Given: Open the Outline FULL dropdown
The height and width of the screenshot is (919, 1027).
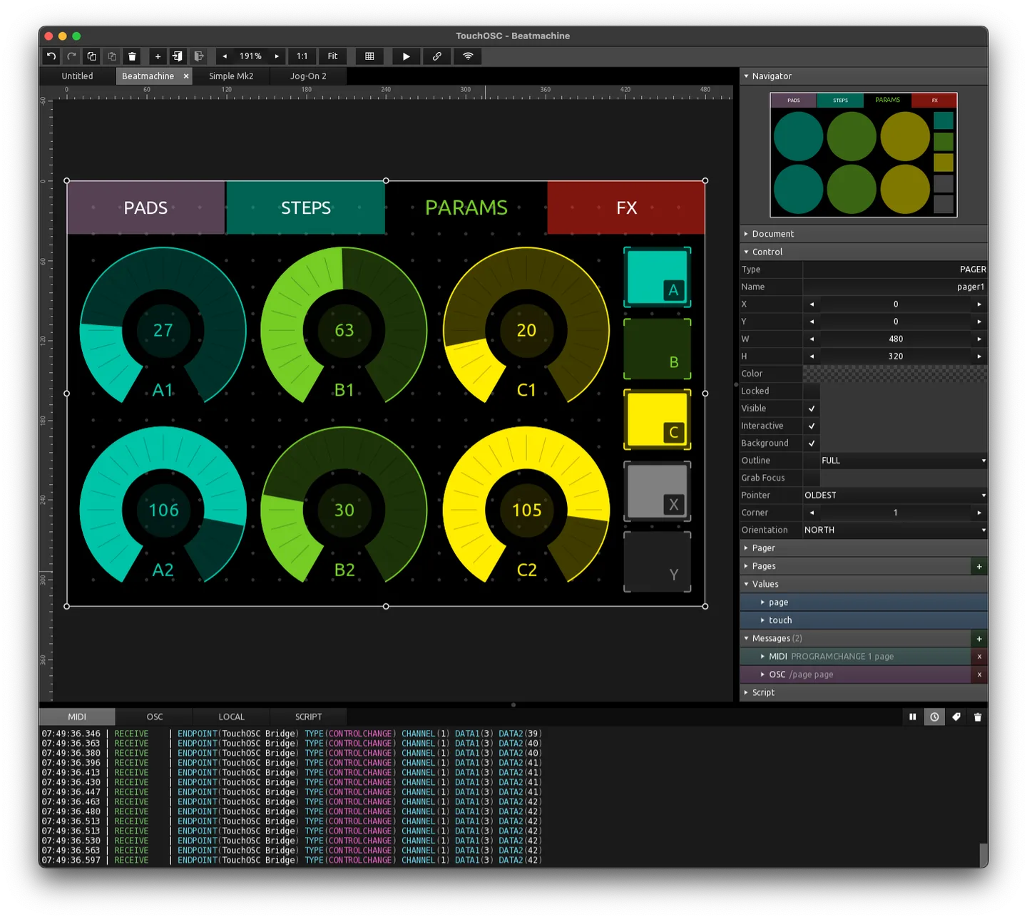Looking at the screenshot, I should 904,461.
